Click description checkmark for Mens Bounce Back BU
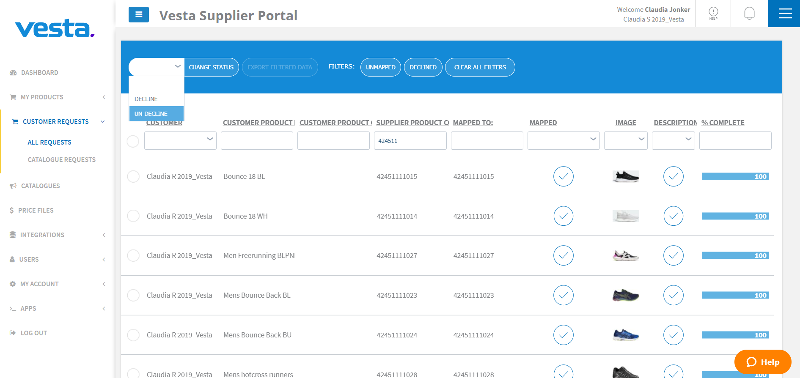Image resolution: width=800 pixels, height=378 pixels. [674, 335]
